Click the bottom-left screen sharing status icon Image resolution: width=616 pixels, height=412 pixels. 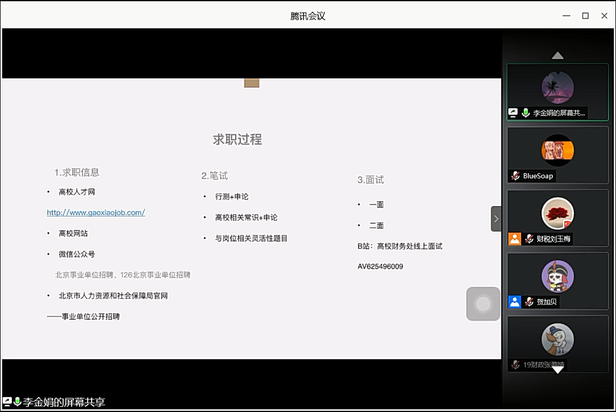[x=7, y=402]
